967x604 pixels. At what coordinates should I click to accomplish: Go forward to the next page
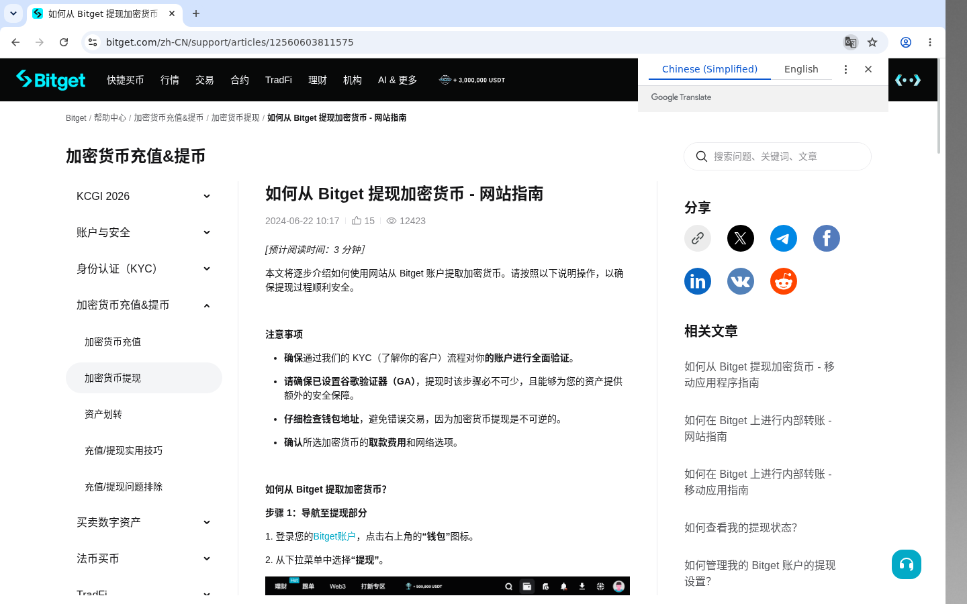40,42
